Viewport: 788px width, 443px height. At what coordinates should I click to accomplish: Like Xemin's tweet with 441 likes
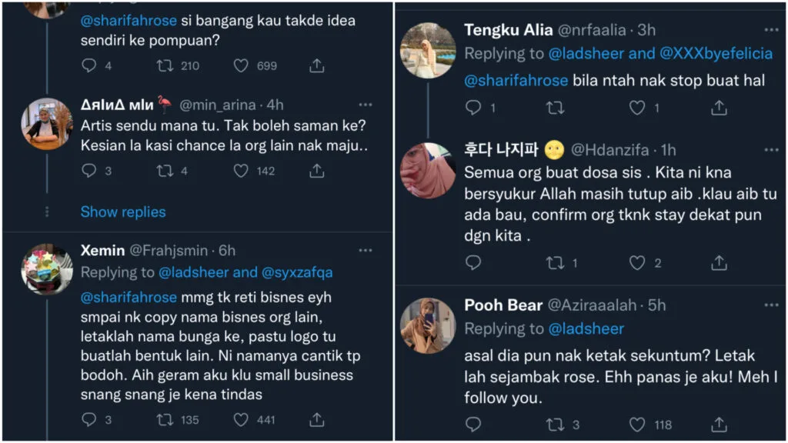click(242, 419)
